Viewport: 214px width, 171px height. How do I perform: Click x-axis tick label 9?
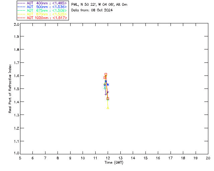(x=70, y=158)
